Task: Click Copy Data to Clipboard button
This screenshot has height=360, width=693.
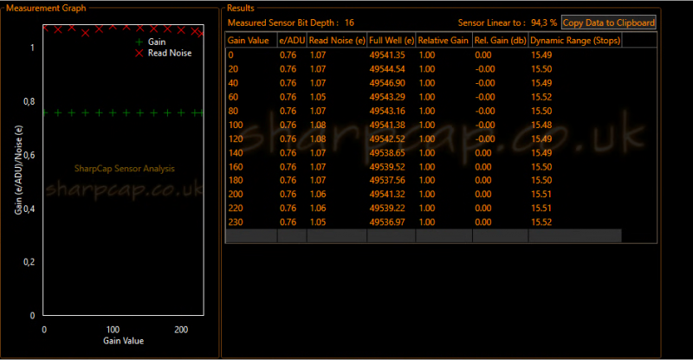Action: point(609,22)
